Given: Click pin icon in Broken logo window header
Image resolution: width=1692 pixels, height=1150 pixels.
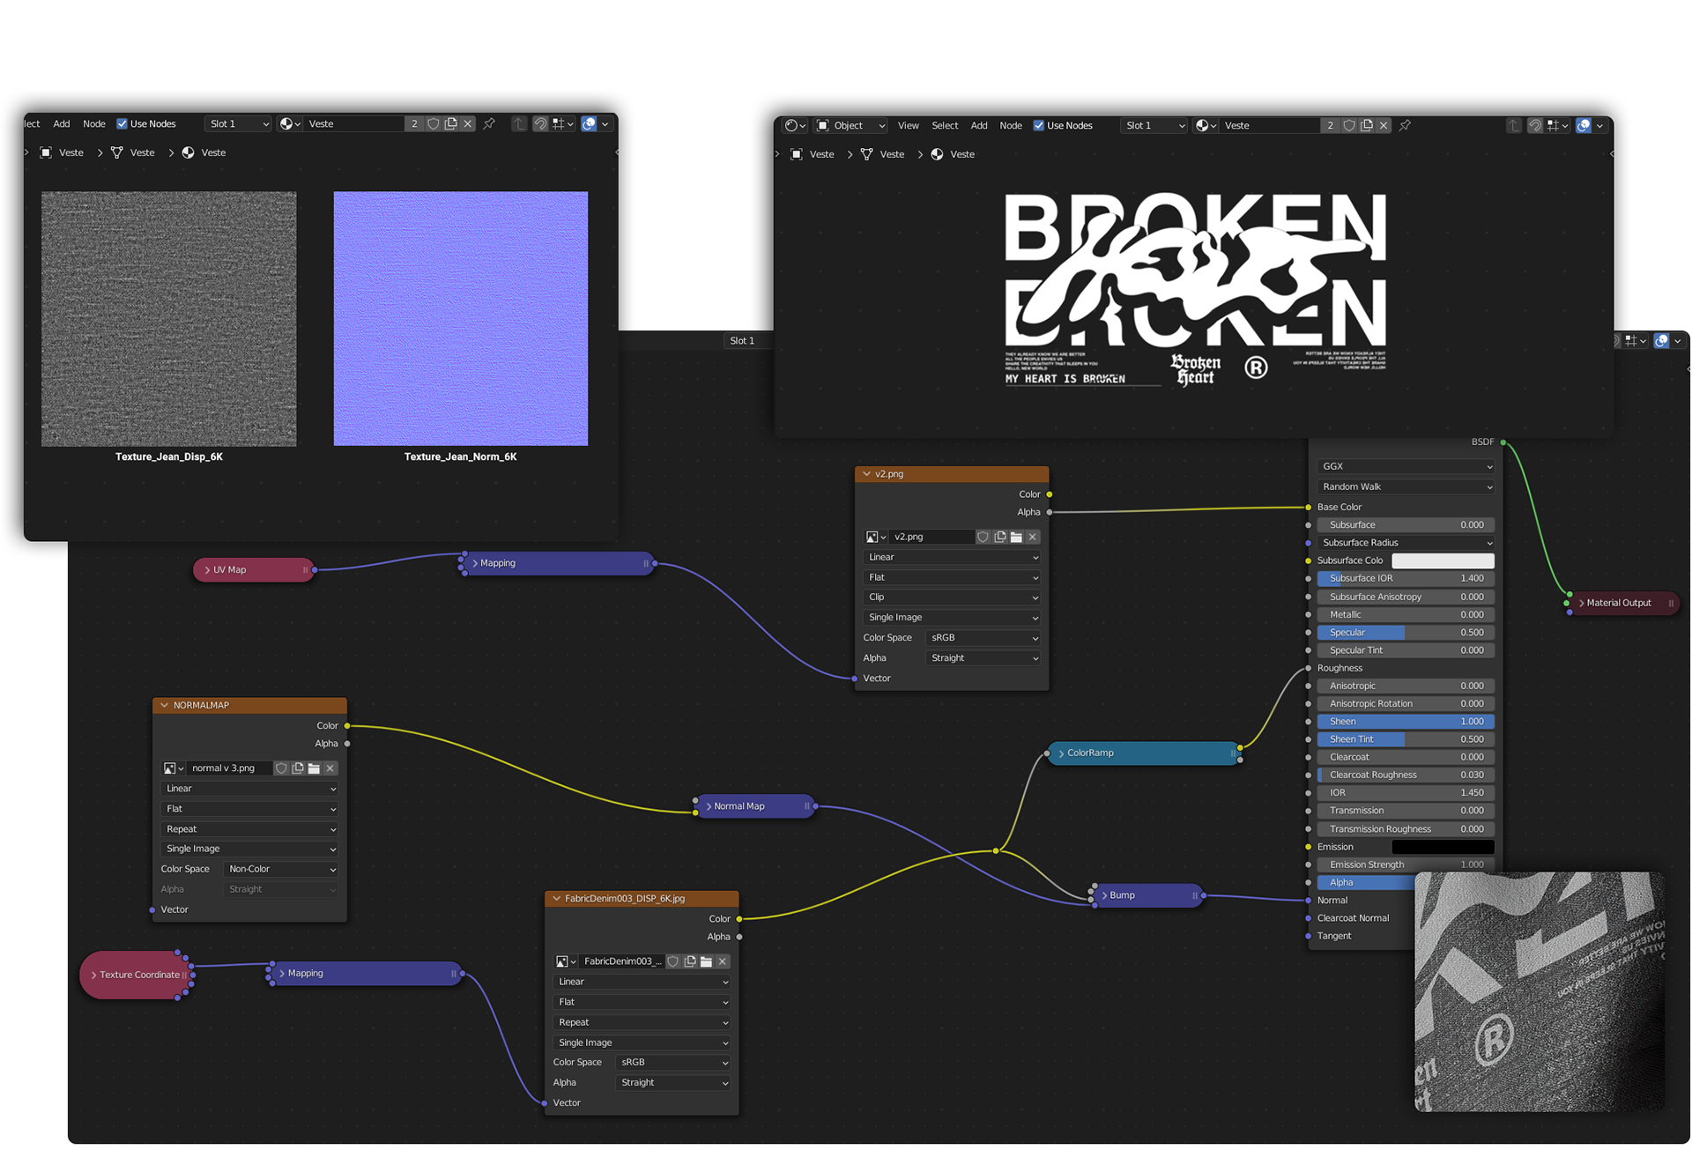Looking at the screenshot, I should pos(1405,125).
